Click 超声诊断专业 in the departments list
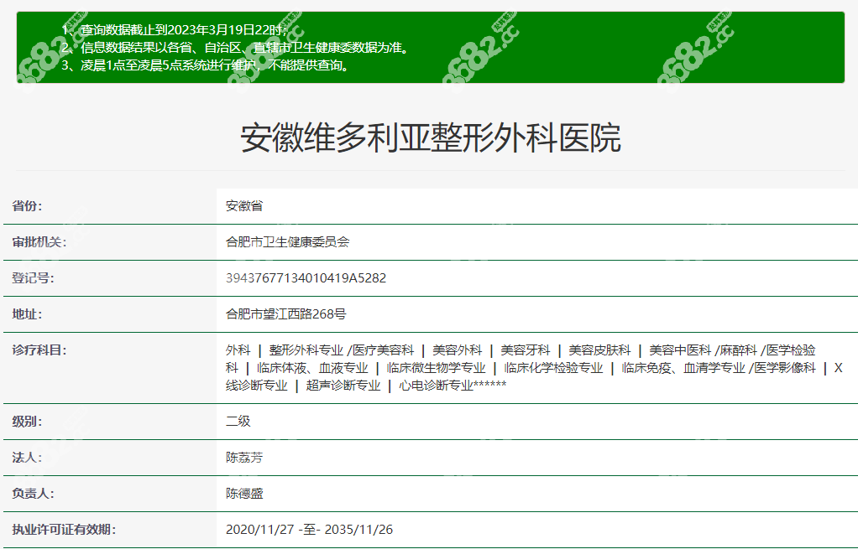The width and height of the screenshot is (858, 549). click(x=343, y=385)
